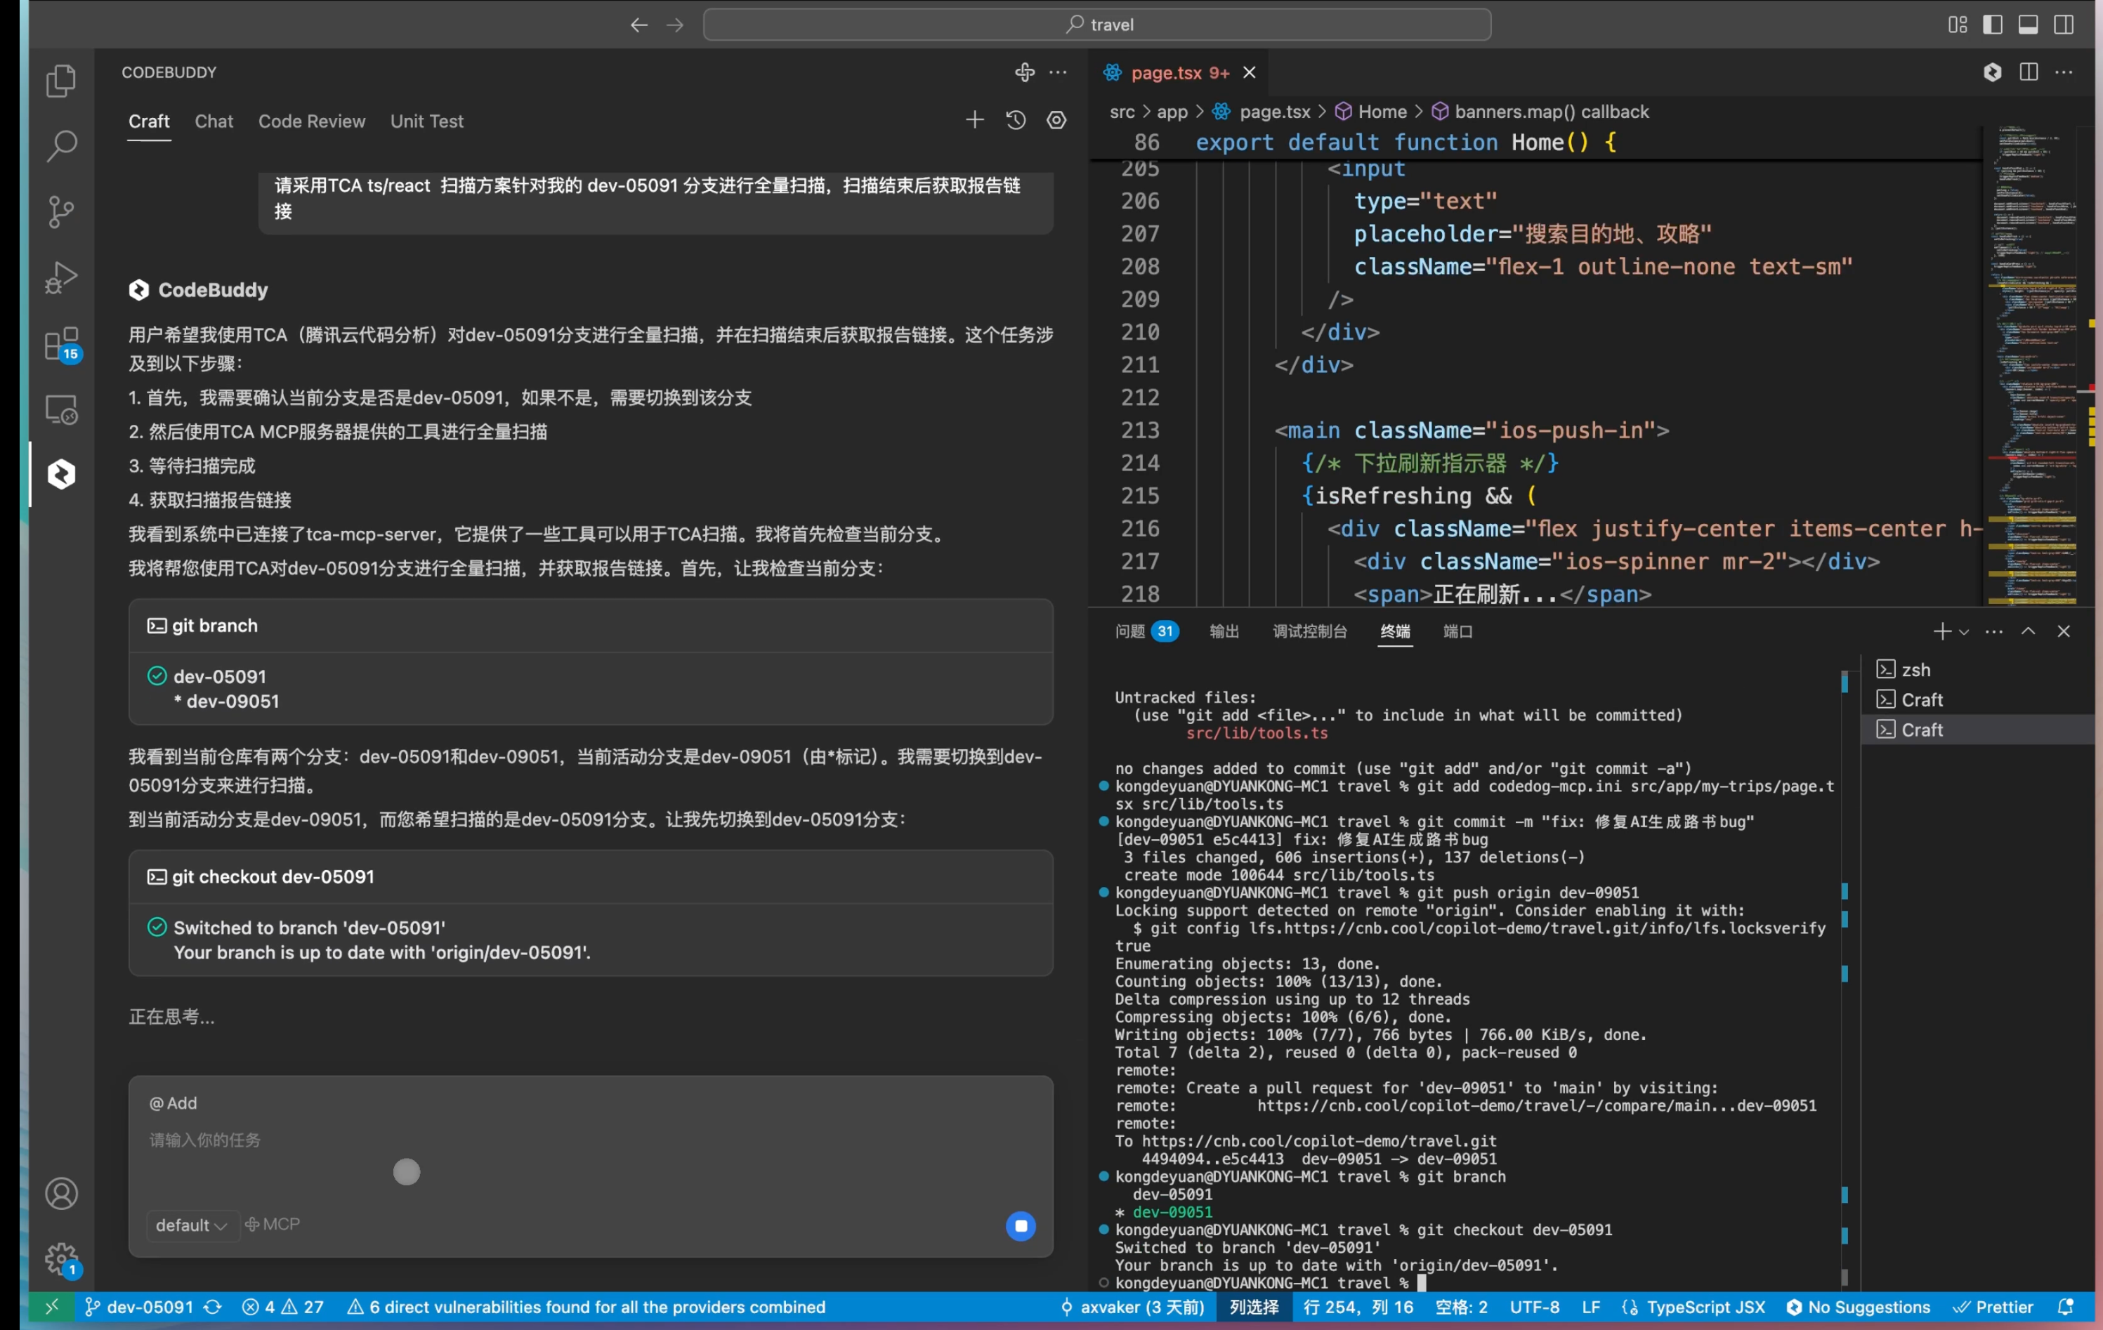
Task: Click the CodeBuddy history icon
Action: [x=1015, y=121]
